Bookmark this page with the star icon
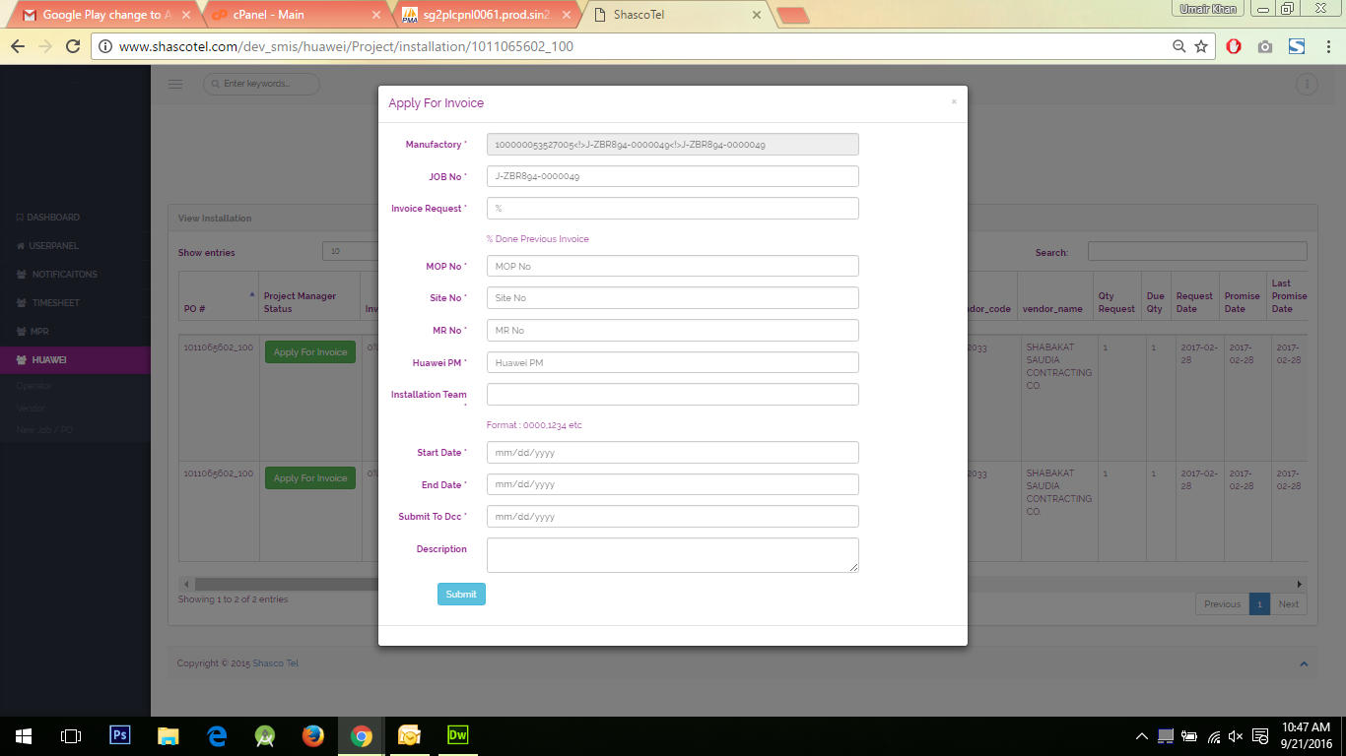The height and width of the screenshot is (756, 1346). 1201,46
